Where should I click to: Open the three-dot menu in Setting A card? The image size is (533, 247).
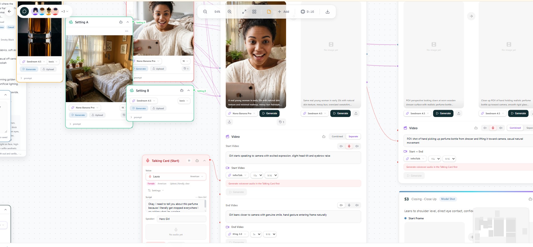127,31
